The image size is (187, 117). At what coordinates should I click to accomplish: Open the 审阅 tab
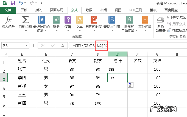(104, 10)
